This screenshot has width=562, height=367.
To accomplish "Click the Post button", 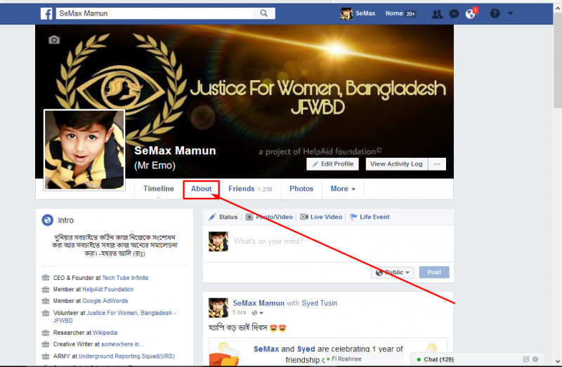I will coord(434,272).
